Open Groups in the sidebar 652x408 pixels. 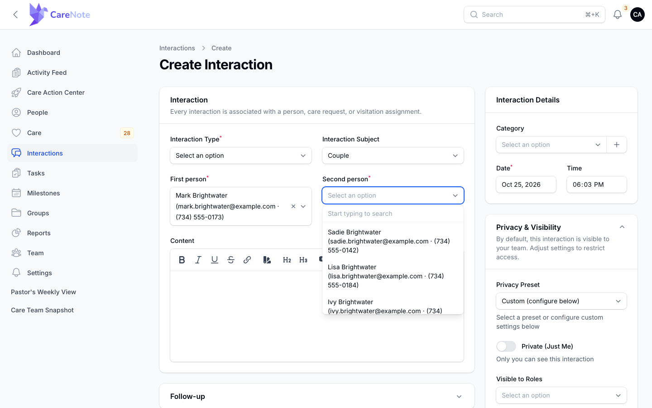coord(72,213)
